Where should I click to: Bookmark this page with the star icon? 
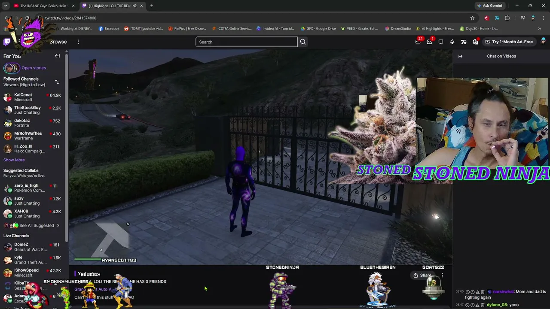(472, 18)
